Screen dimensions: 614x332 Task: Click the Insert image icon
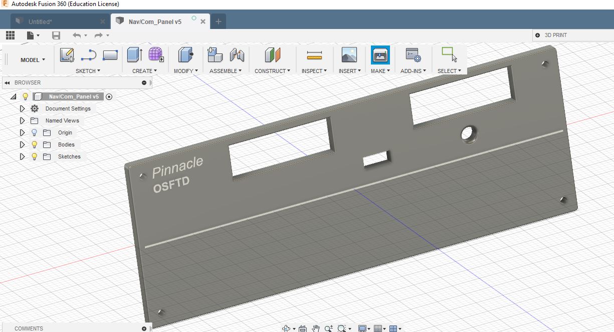coord(349,54)
